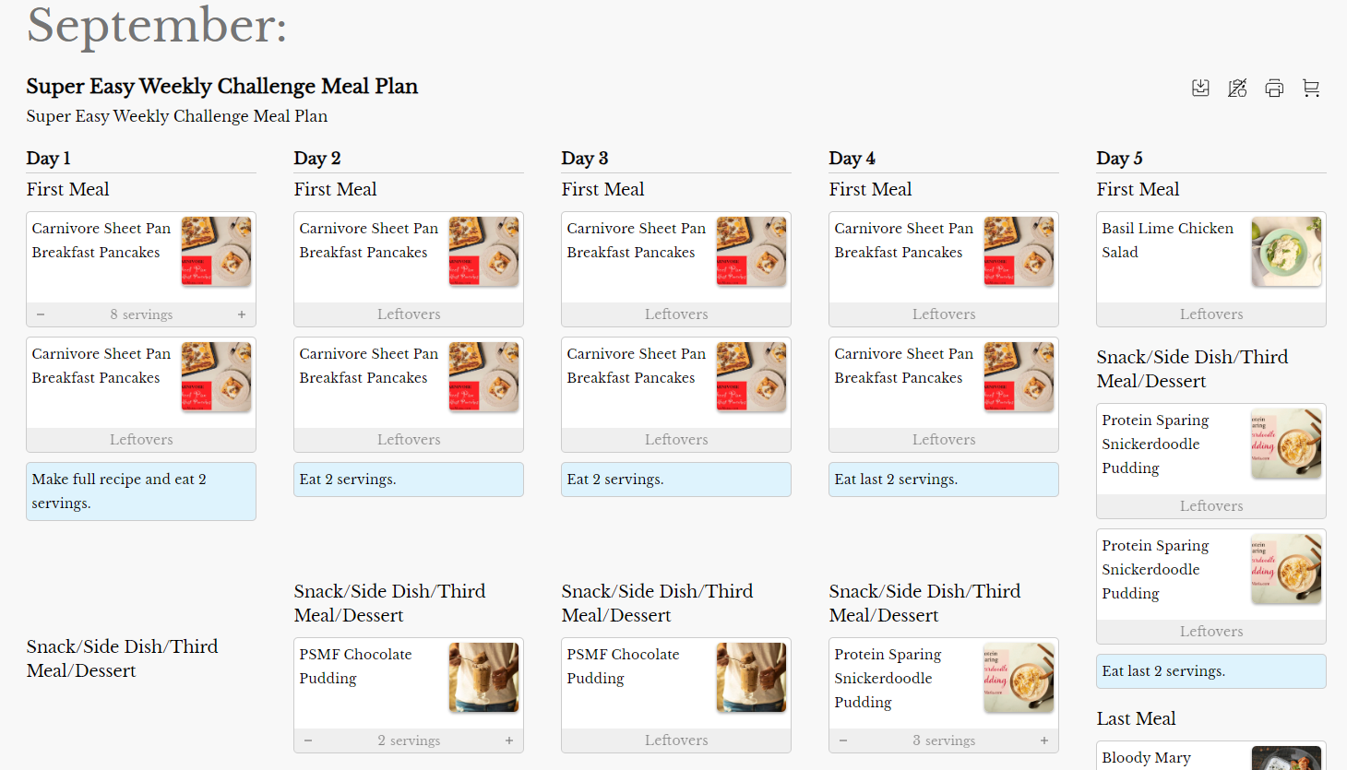Viewport: 1347px width, 770px height.
Task: Click the Basil Lime Chicken Salad thumbnail
Action: click(x=1286, y=252)
